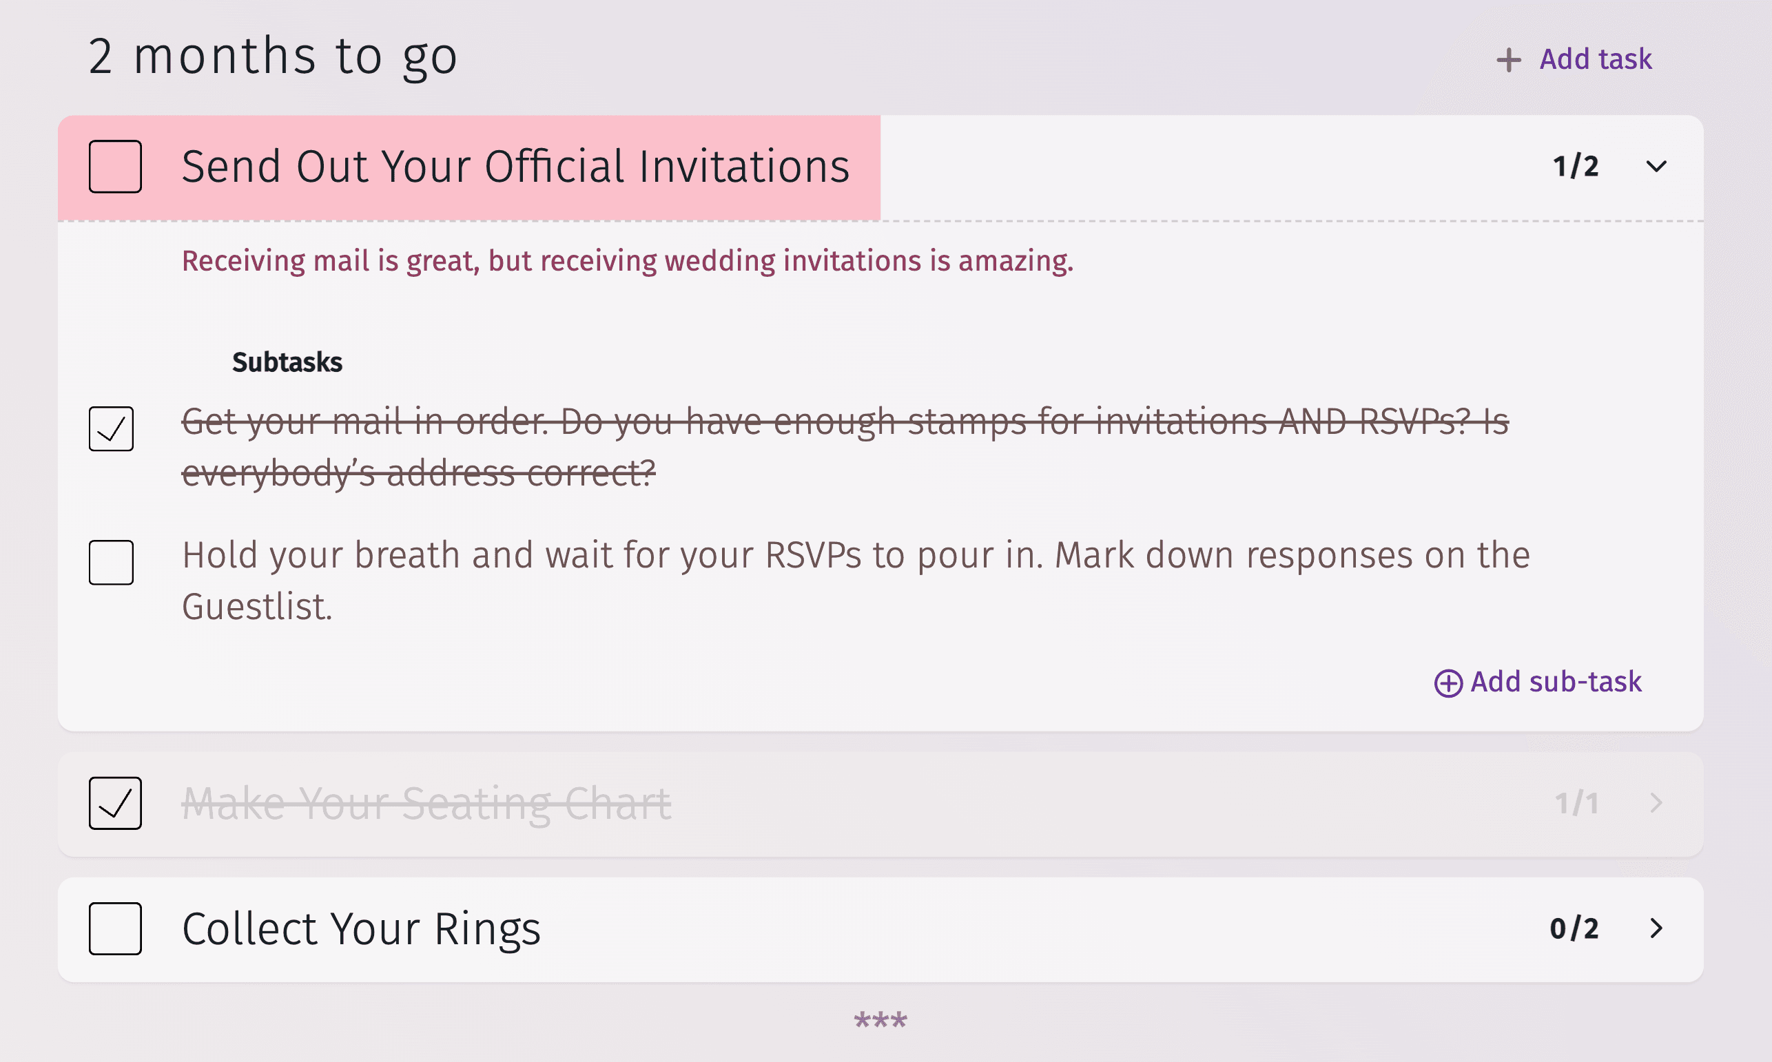The image size is (1772, 1062).
Task: Collapse the Send Out Your Official Invitations task
Action: (x=1656, y=167)
